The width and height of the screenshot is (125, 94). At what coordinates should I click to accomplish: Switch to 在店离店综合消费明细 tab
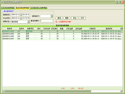[39, 8]
